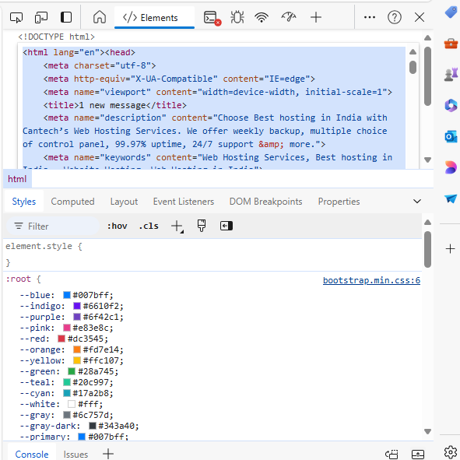Toggle CSS rendering emulations brush icon
This screenshot has height=460, width=460.
click(202, 226)
